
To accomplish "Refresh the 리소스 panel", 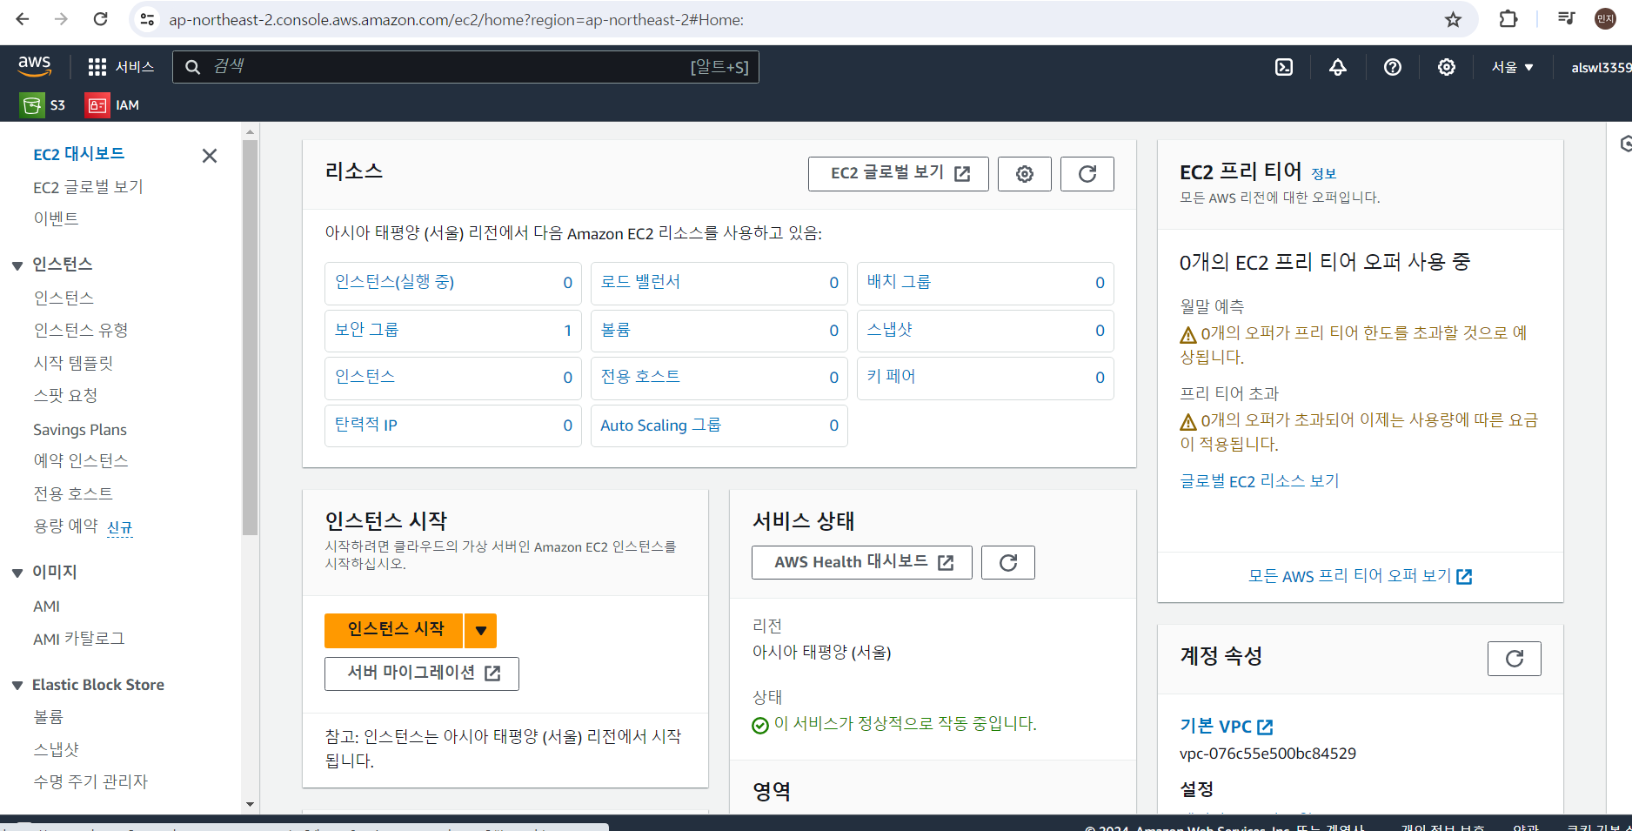I will [1087, 174].
